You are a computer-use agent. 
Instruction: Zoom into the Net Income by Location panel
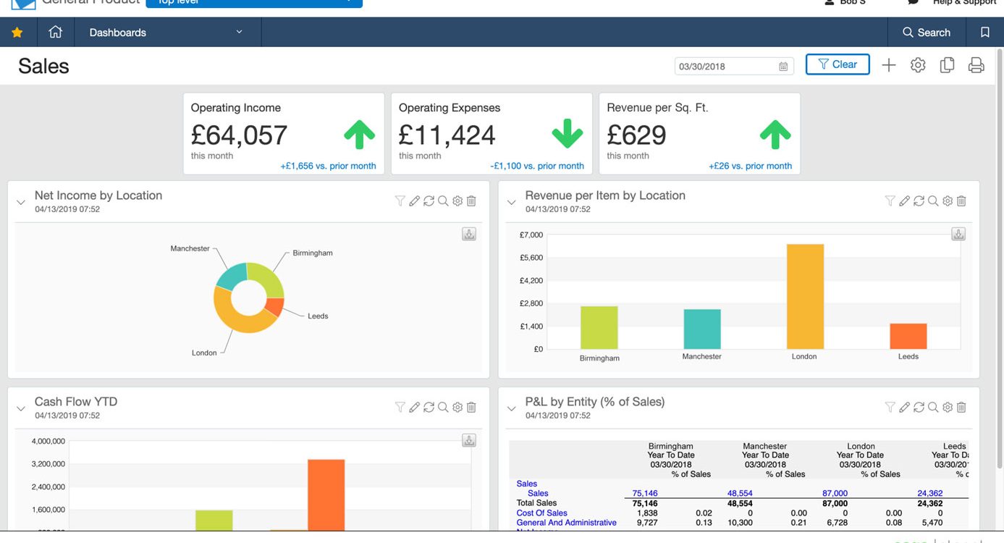click(443, 201)
